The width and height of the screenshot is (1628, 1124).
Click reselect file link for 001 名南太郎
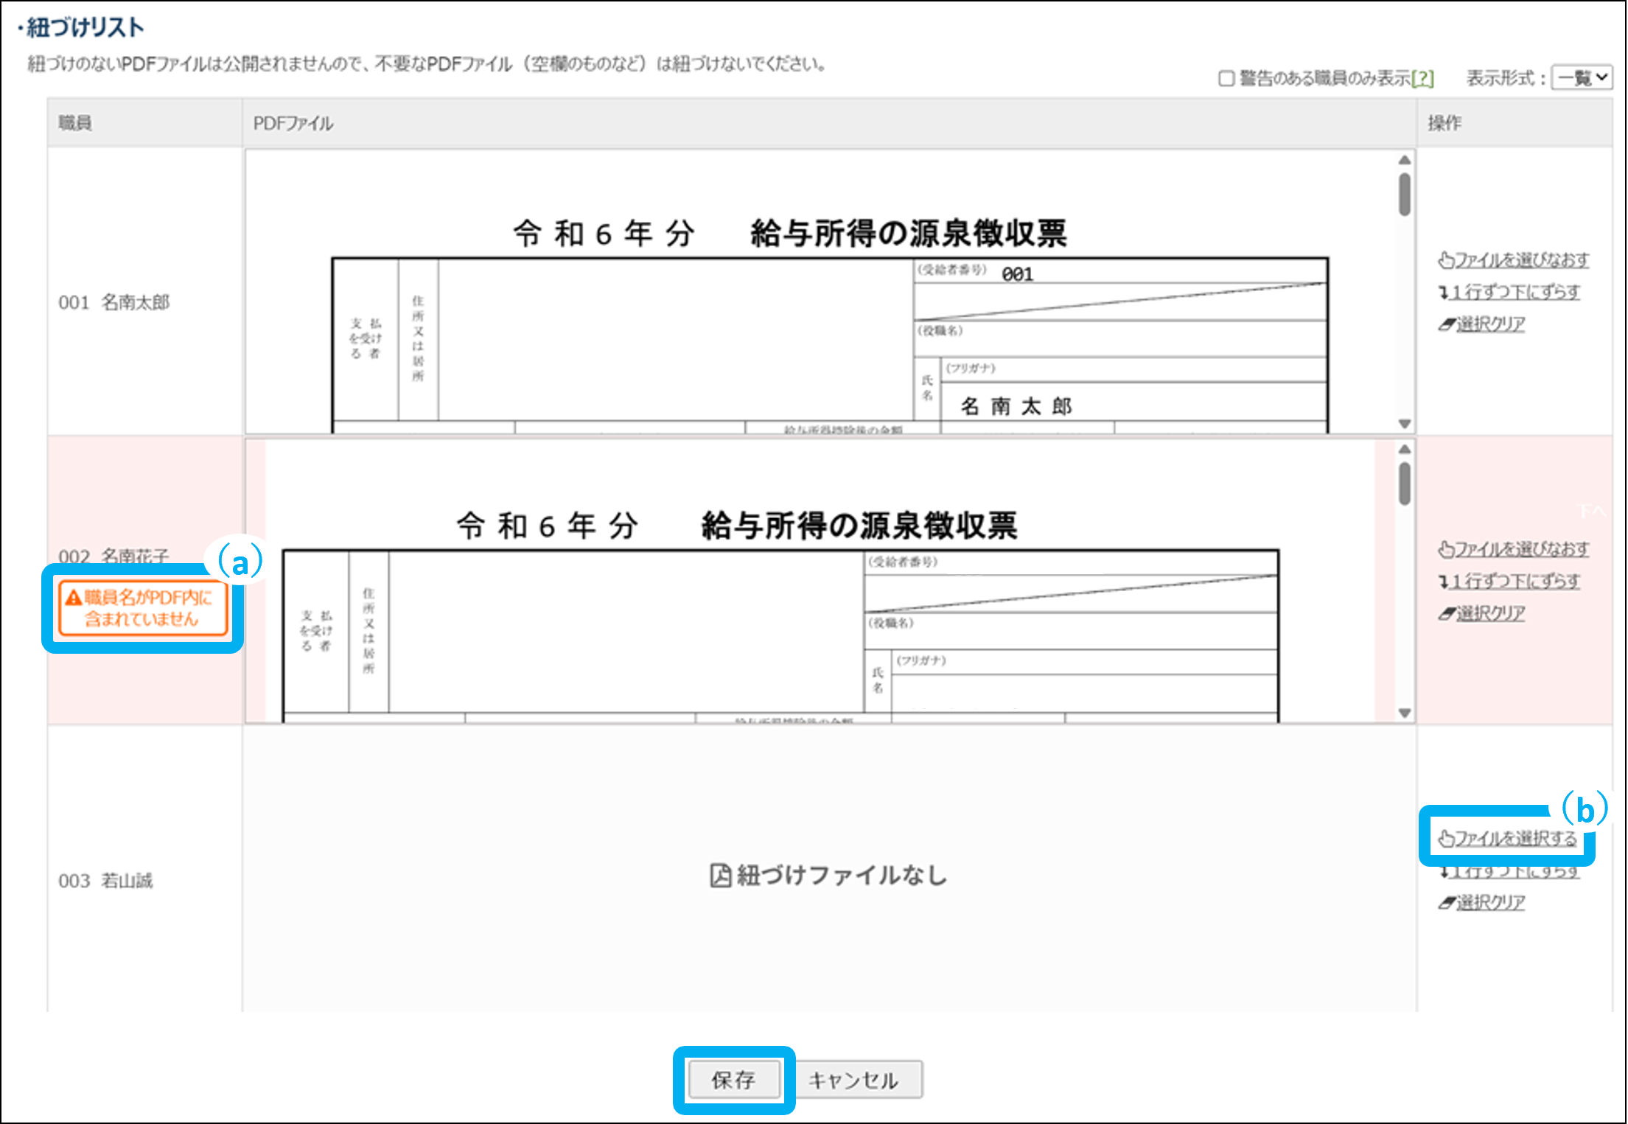pyautogui.click(x=1514, y=260)
